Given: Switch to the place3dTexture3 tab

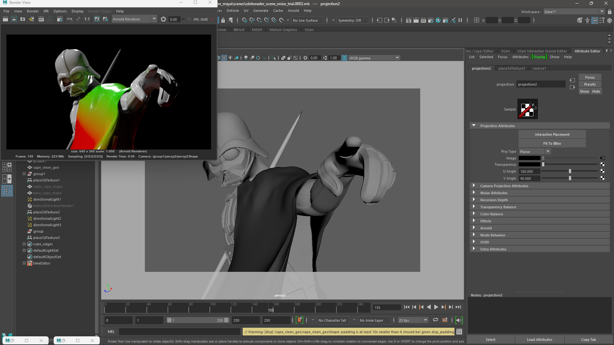Looking at the screenshot, I should coord(511,68).
